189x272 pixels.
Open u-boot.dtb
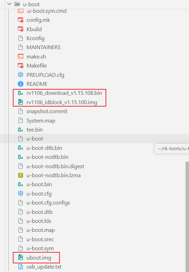(39, 212)
